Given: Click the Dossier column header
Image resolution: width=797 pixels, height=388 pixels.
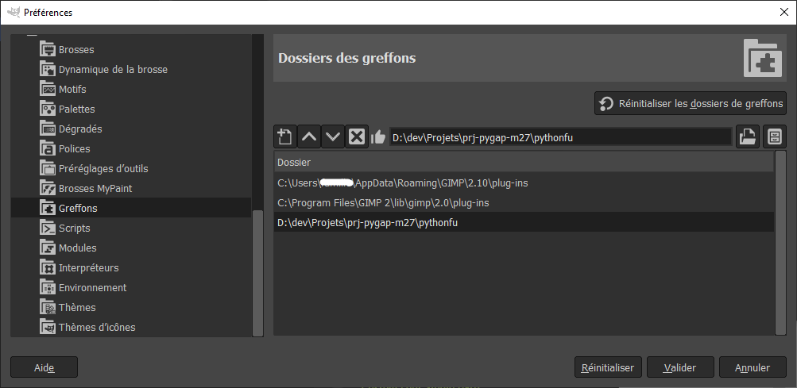Looking at the screenshot, I should 524,163.
